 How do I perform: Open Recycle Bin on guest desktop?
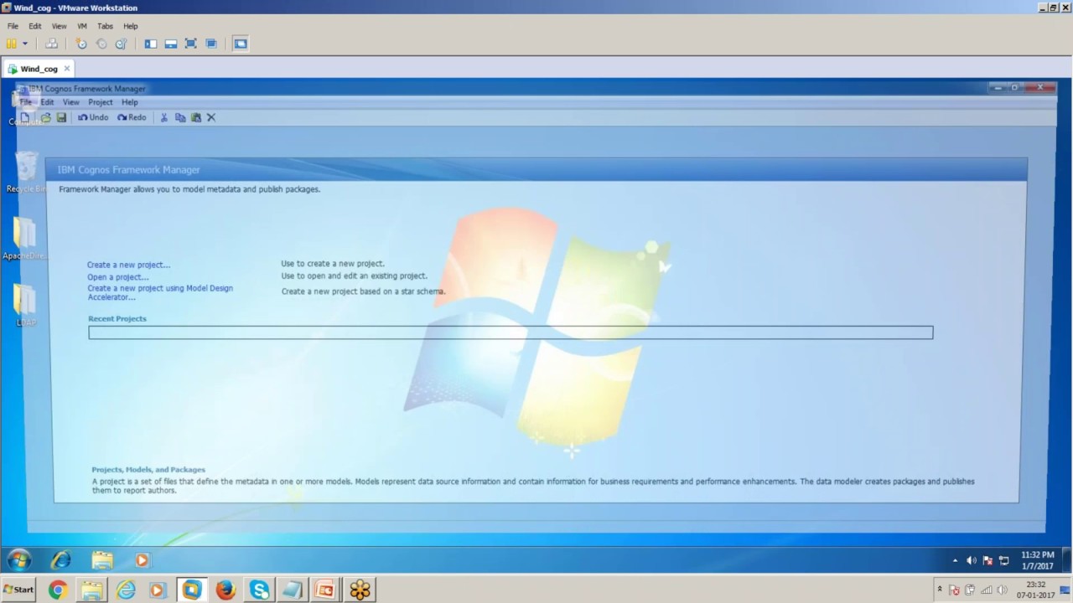(x=26, y=173)
